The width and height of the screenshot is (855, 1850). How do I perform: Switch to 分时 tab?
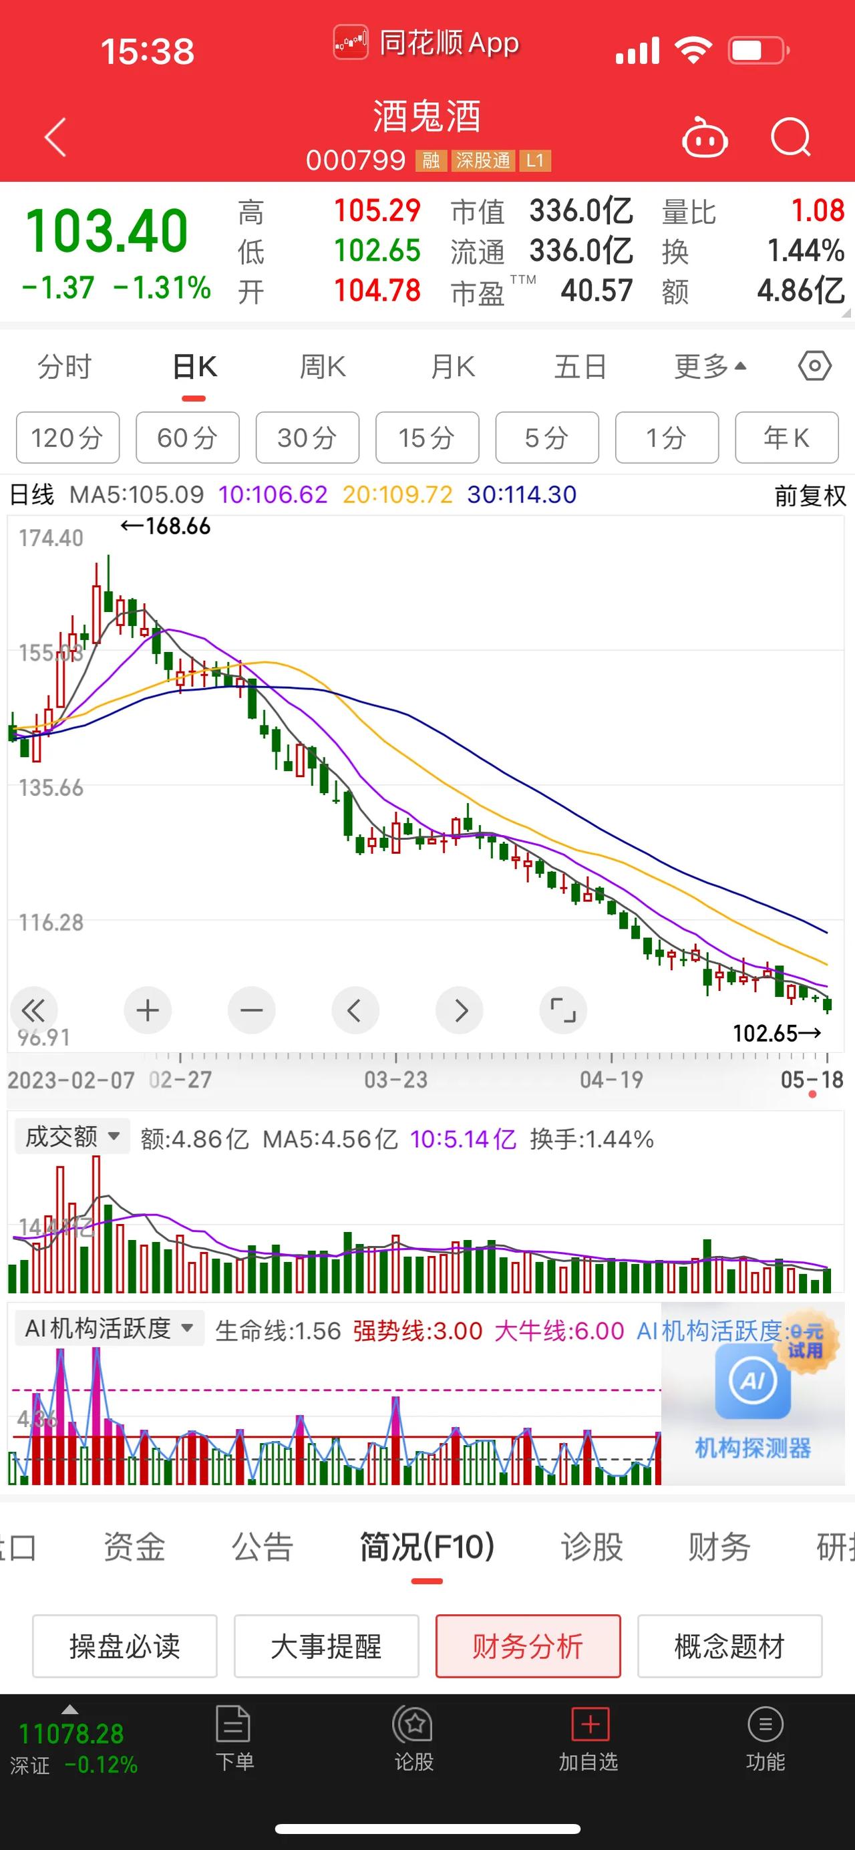click(x=65, y=366)
